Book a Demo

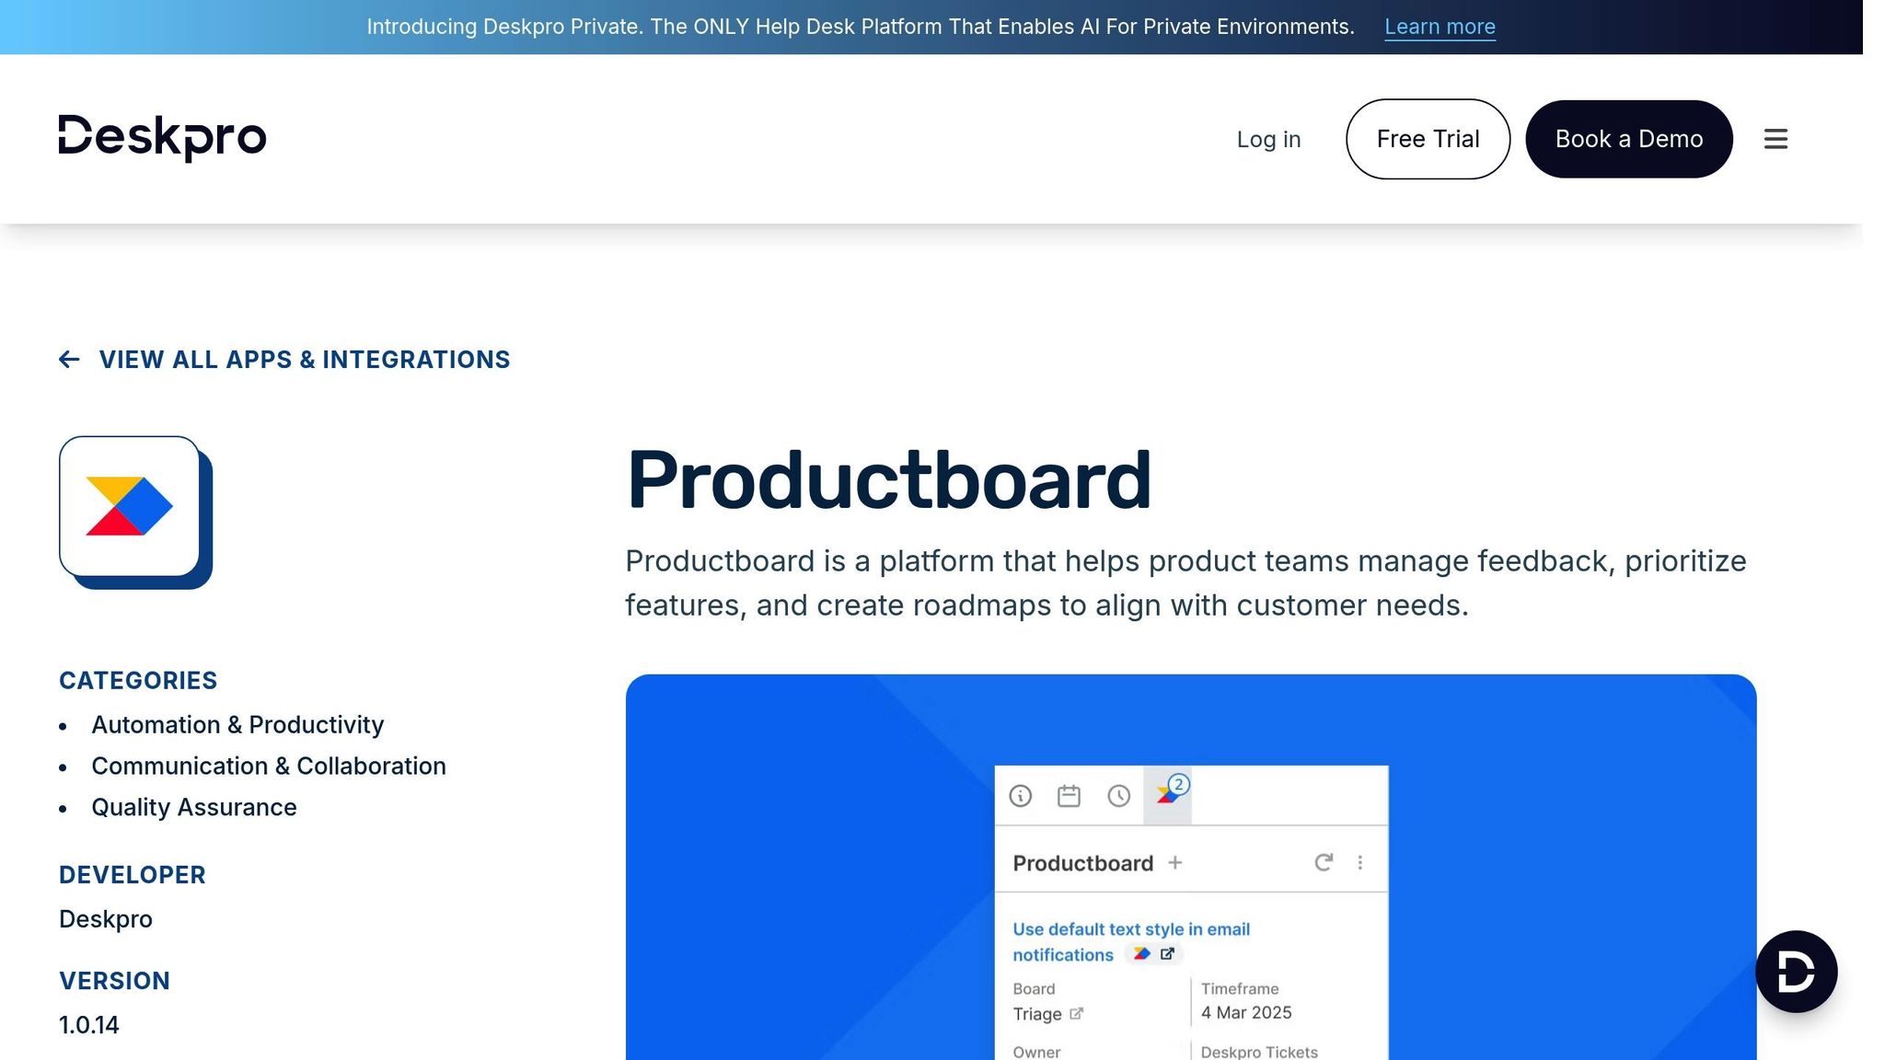coord(1628,139)
